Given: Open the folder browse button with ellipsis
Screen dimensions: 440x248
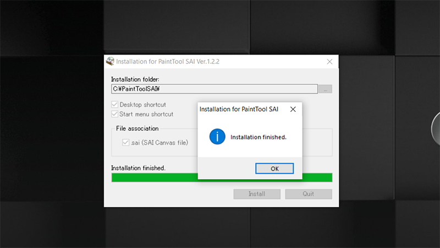Looking at the screenshot, I should point(325,89).
